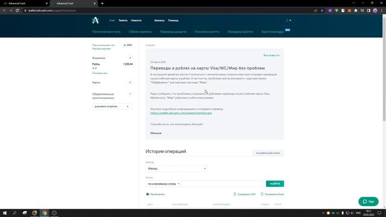Open the Добавить кошелек dropdown
Image resolution: width=386 pixels, height=217 pixels.
click(112, 107)
